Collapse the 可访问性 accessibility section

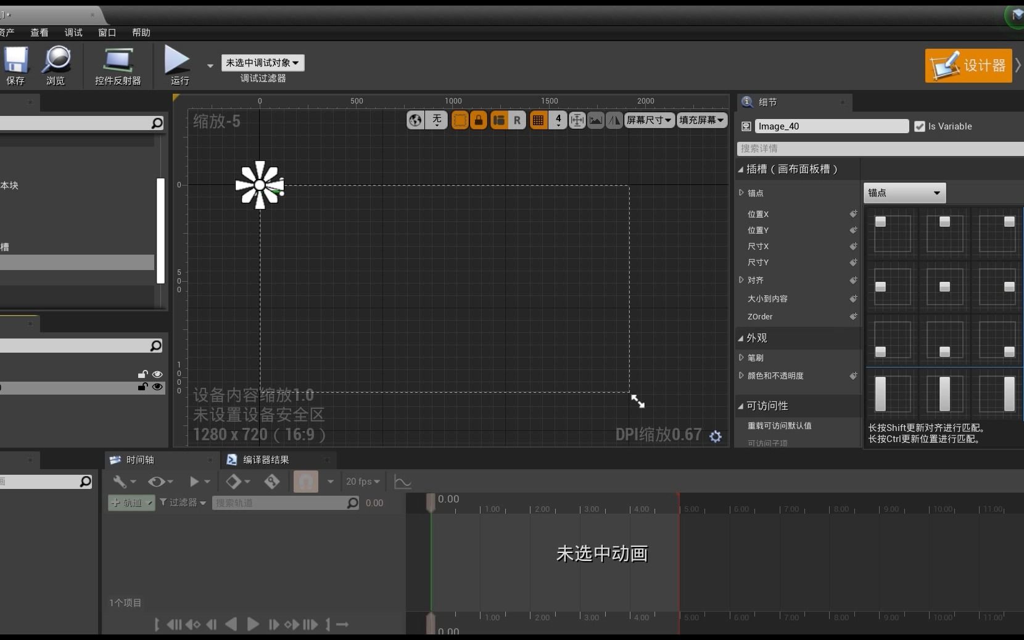741,406
